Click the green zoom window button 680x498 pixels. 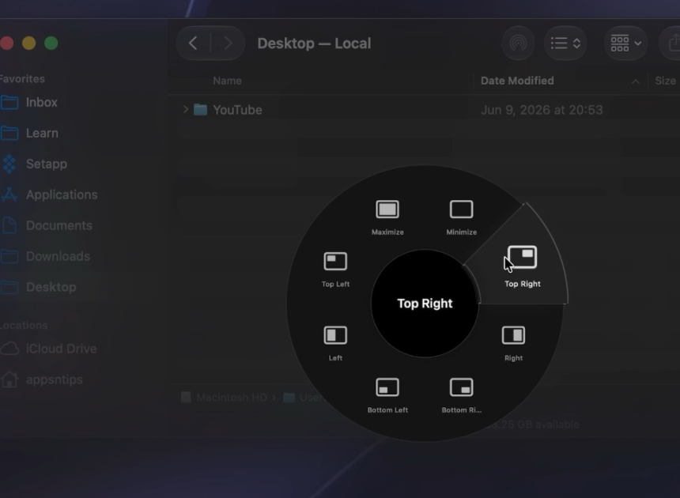51,43
